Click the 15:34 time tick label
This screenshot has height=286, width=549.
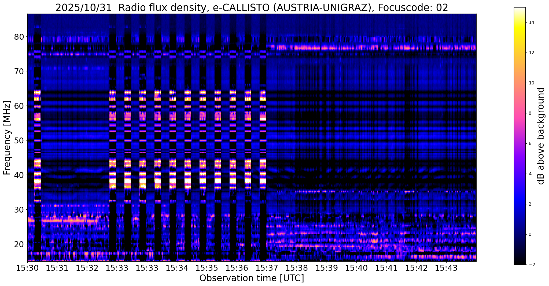tap(177, 268)
